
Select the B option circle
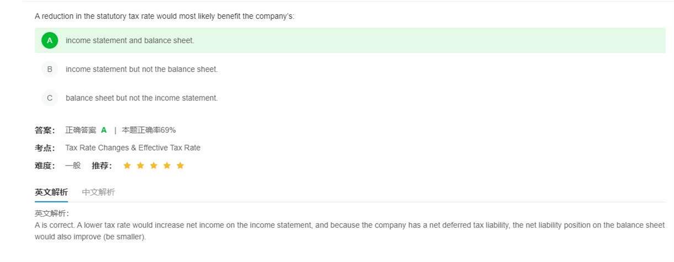[50, 69]
